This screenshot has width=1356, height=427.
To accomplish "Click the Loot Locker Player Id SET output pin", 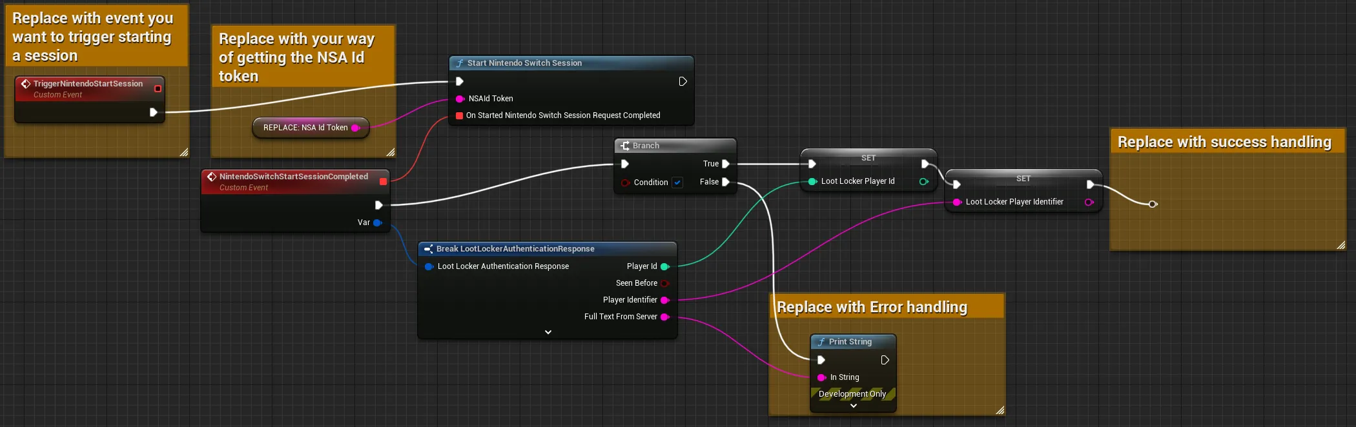I will click(x=924, y=181).
